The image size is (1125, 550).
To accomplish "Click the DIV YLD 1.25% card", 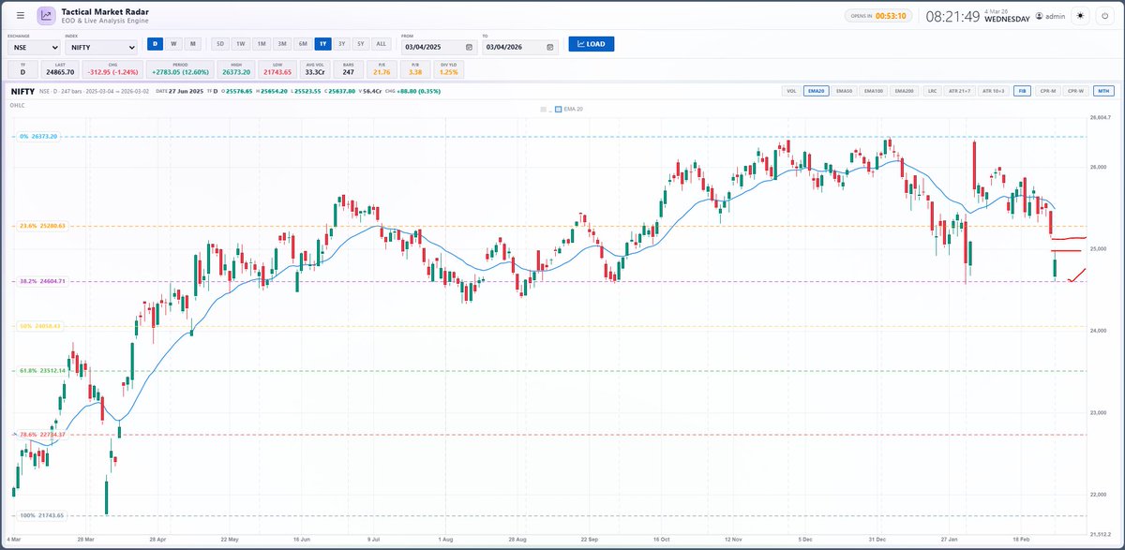I will point(449,68).
